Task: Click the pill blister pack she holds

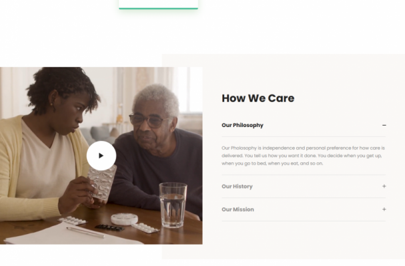Action: [102, 183]
